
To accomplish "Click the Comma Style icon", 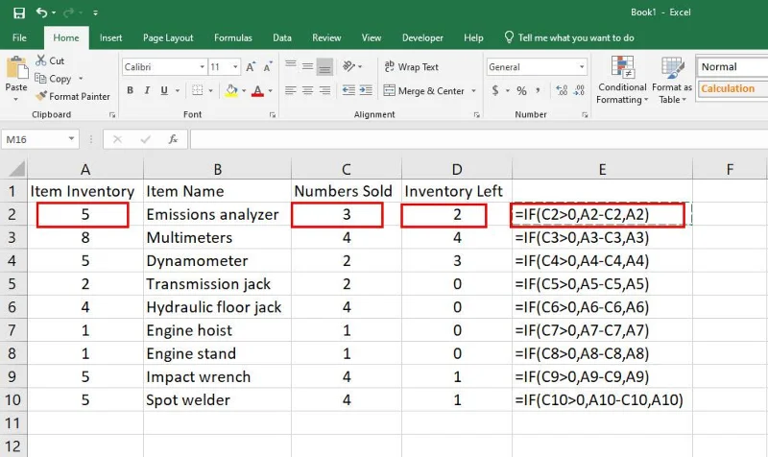I will (539, 90).
